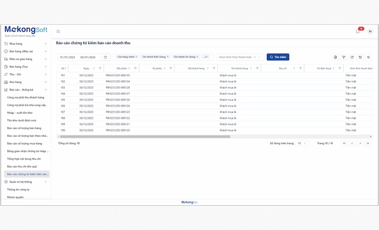Open Công nợ phải thu khách hàng report

[25, 97]
